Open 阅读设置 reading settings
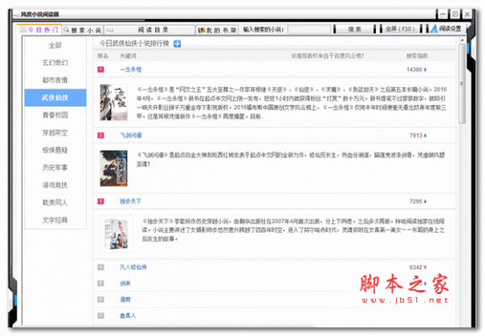Image resolution: width=485 pixels, height=336 pixels. pyautogui.click(x=446, y=29)
